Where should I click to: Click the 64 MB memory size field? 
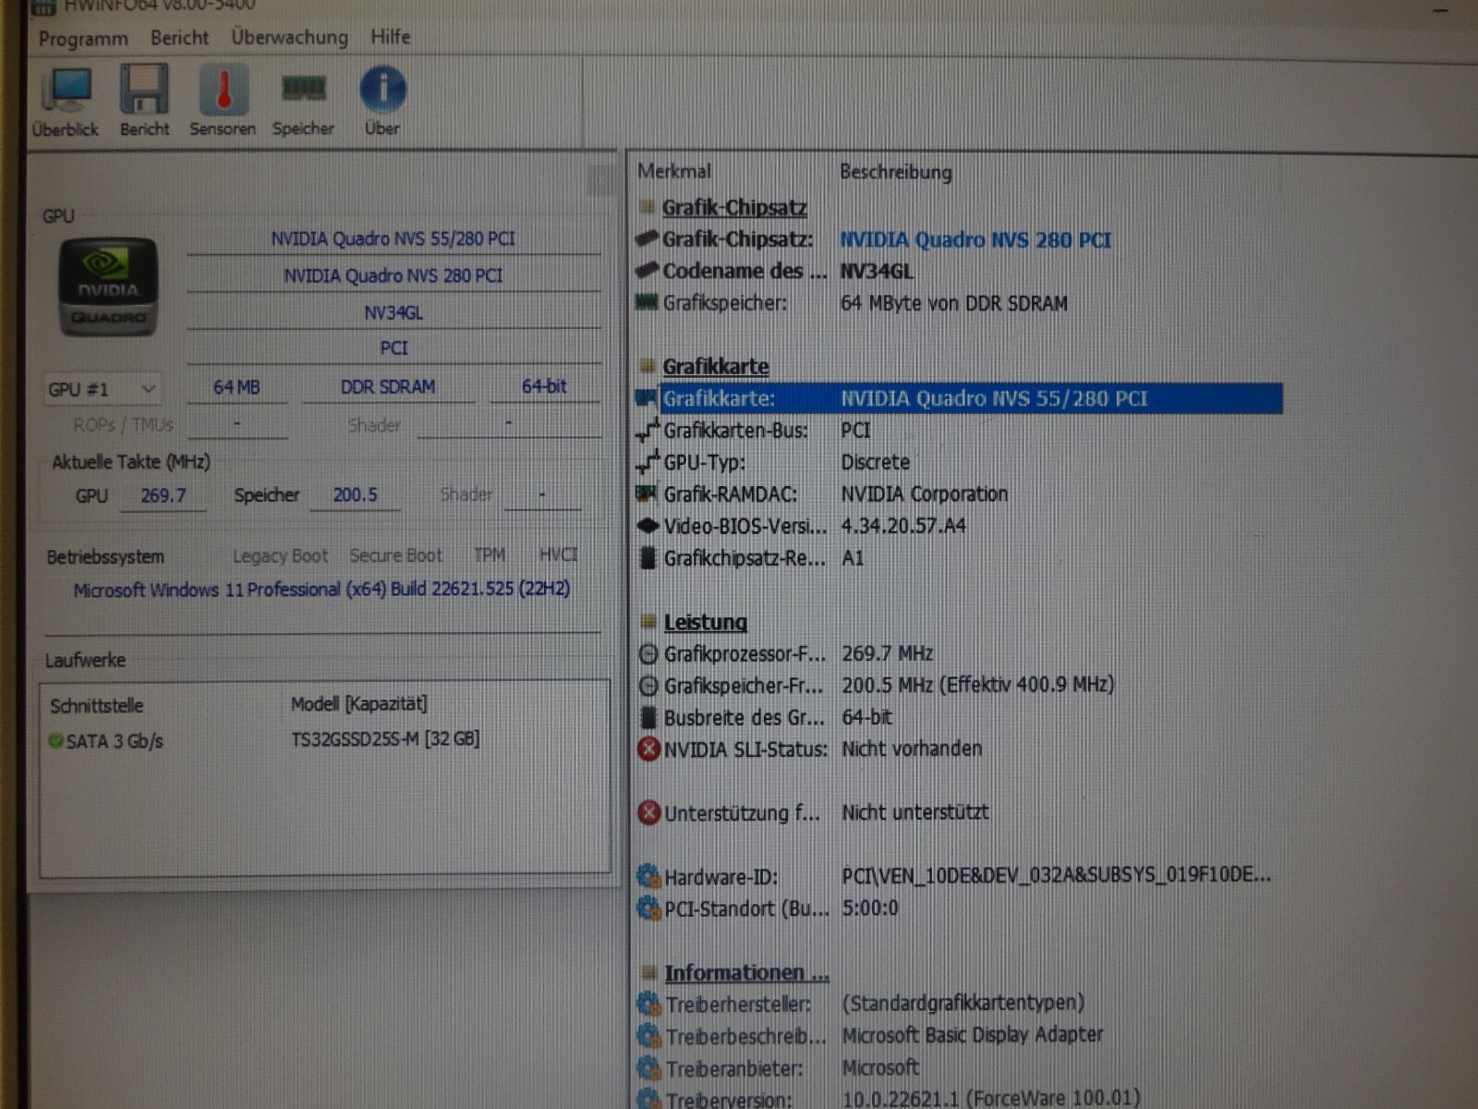[236, 387]
